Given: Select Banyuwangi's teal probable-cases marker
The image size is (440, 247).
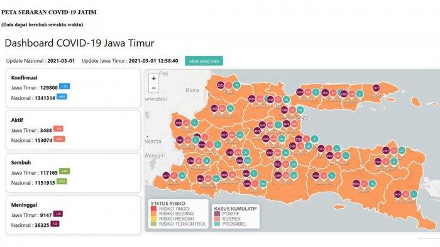Looking at the screenshot, I should coord(414,194).
